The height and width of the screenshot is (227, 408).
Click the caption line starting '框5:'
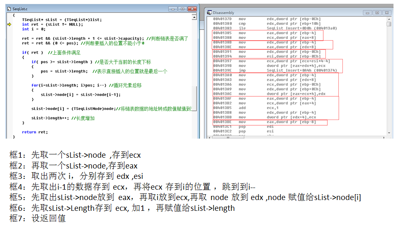(x=185, y=198)
